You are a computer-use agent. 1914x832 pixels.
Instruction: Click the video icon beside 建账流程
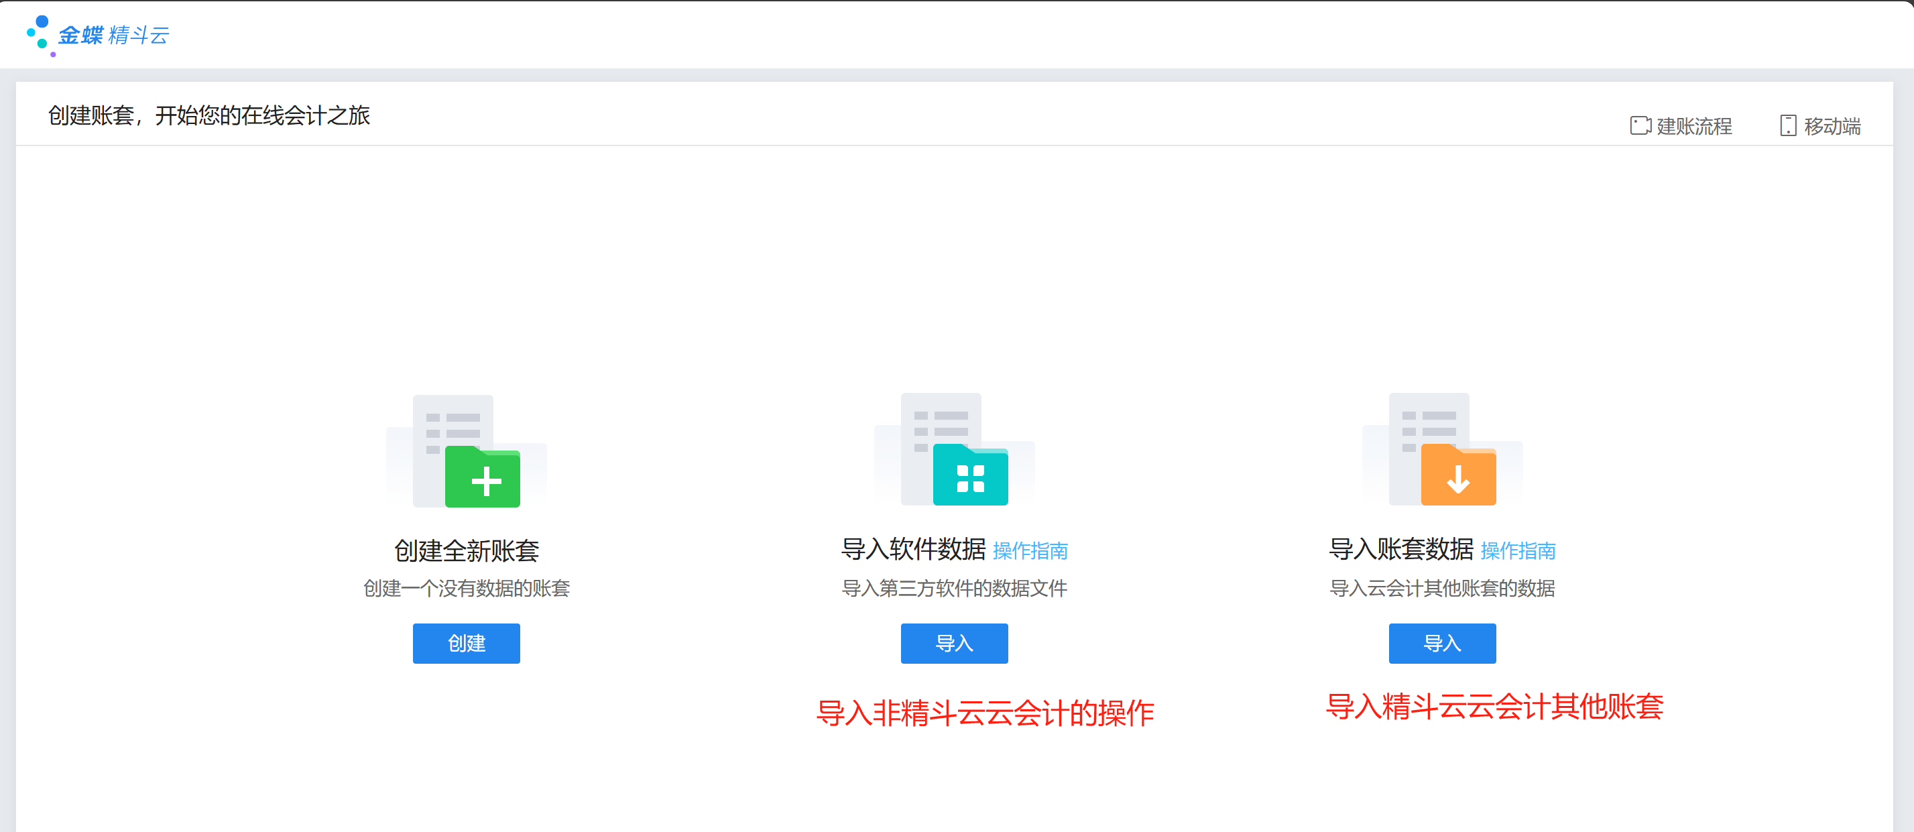[1640, 125]
